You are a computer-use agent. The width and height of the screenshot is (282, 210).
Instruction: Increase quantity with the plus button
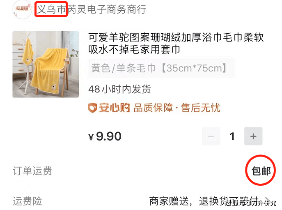[x=253, y=136]
